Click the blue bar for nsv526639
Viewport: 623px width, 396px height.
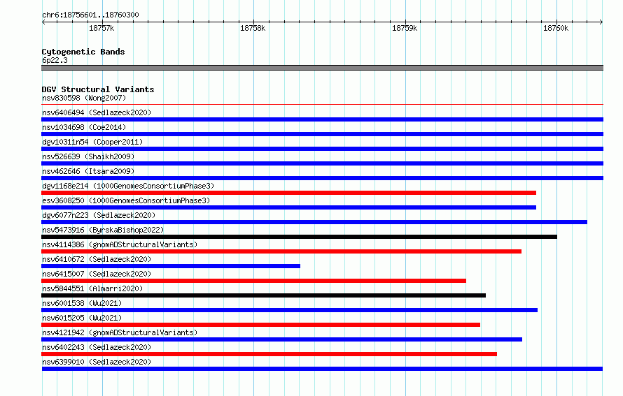(322, 163)
